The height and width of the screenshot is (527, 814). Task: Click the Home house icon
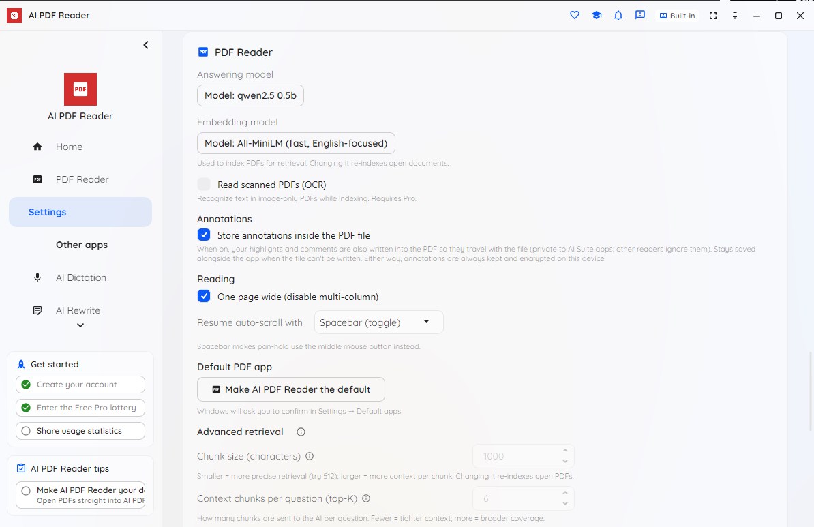[37, 147]
